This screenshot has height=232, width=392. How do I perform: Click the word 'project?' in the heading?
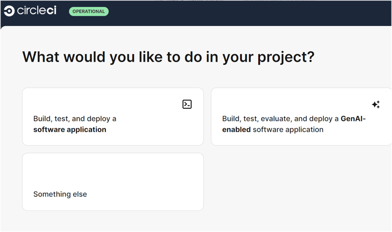[286, 57]
